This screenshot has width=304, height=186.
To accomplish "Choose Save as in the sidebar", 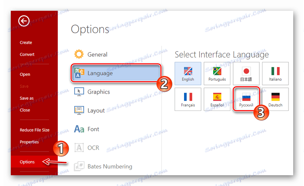I will pyautogui.click(x=27, y=98).
